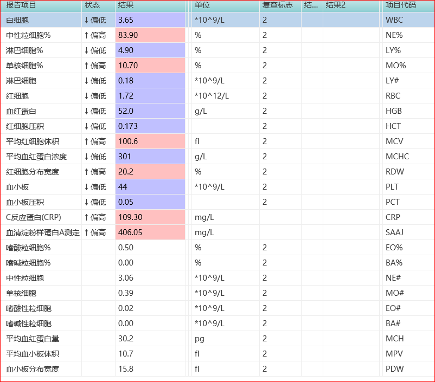
Task: Click the MCHC item code
Action: [397, 157]
